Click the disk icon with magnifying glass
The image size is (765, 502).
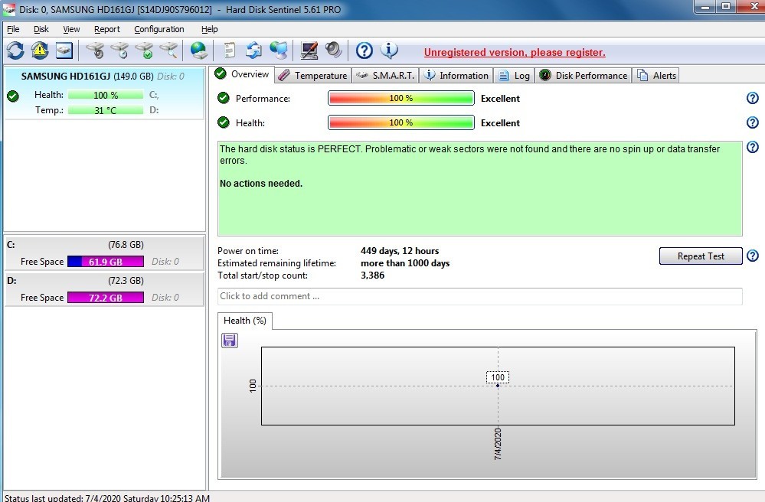tap(168, 51)
